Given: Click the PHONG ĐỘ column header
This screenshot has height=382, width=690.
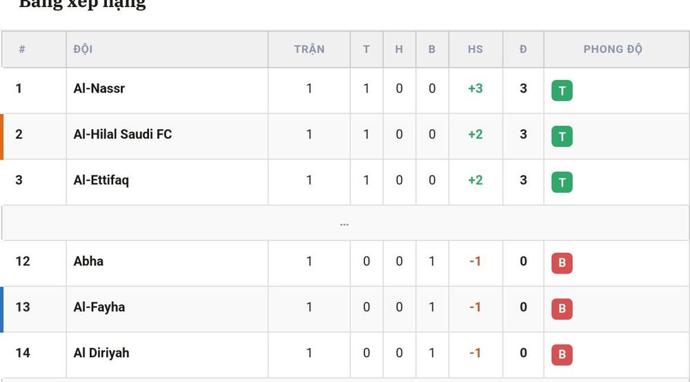Looking at the screenshot, I should point(613,49).
